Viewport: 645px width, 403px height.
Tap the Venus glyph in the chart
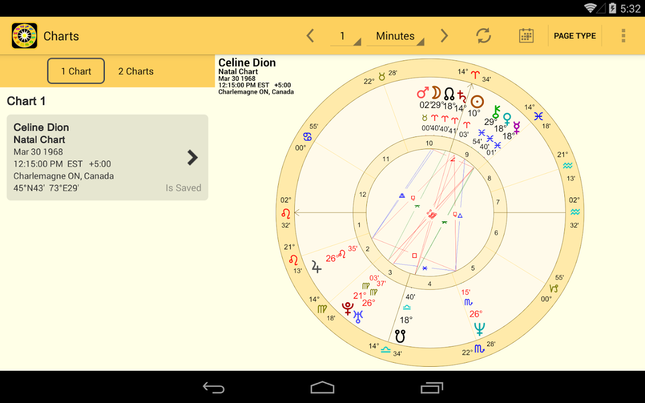click(507, 119)
